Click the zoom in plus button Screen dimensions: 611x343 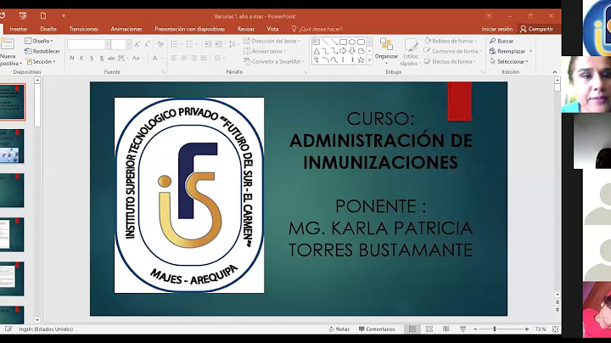click(527, 329)
